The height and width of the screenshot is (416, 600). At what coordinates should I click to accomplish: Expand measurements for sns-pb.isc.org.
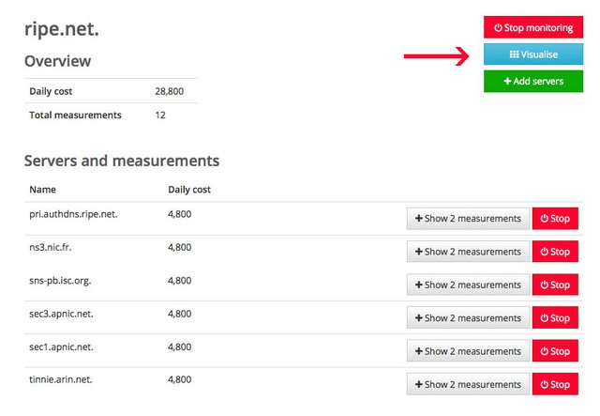tap(468, 285)
